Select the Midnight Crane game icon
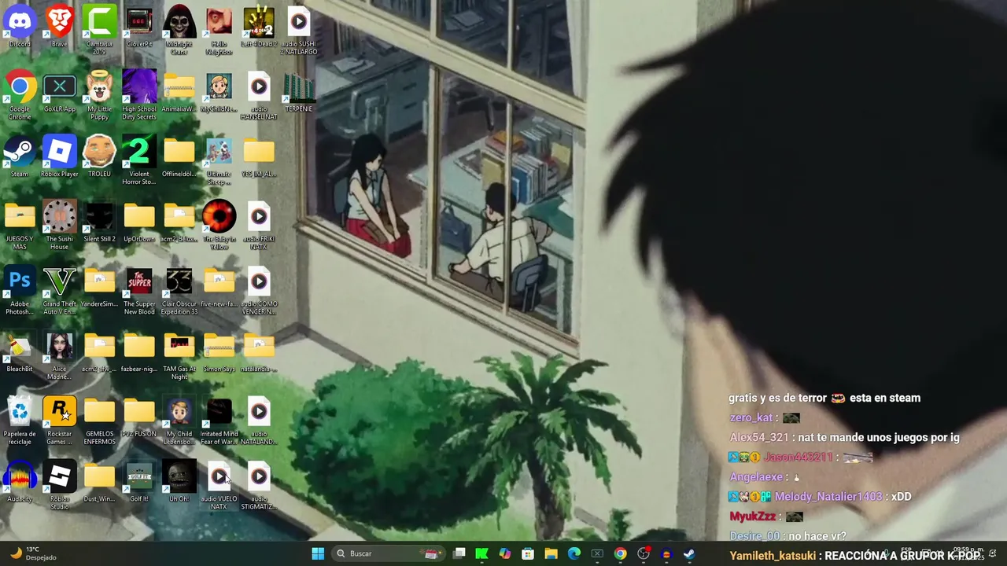The width and height of the screenshot is (1007, 566). 179,30
